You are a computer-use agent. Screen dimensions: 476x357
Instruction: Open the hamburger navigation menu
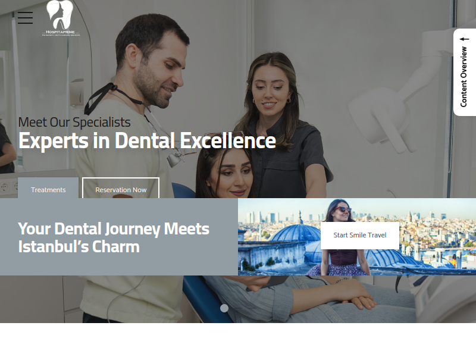click(x=25, y=18)
